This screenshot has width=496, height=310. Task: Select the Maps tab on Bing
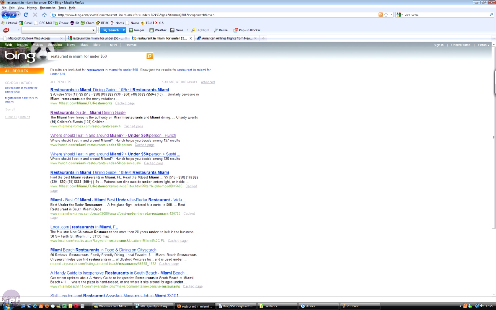coord(84,45)
